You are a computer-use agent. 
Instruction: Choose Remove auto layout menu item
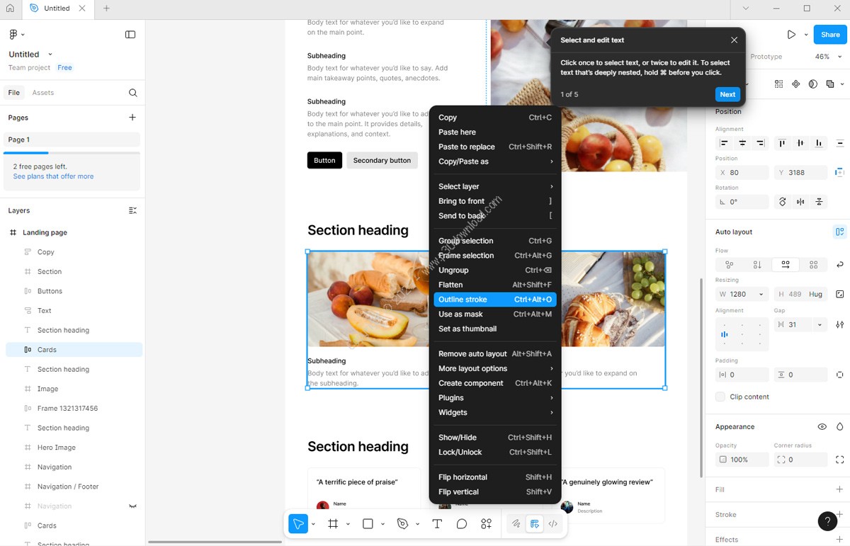tap(495, 354)
